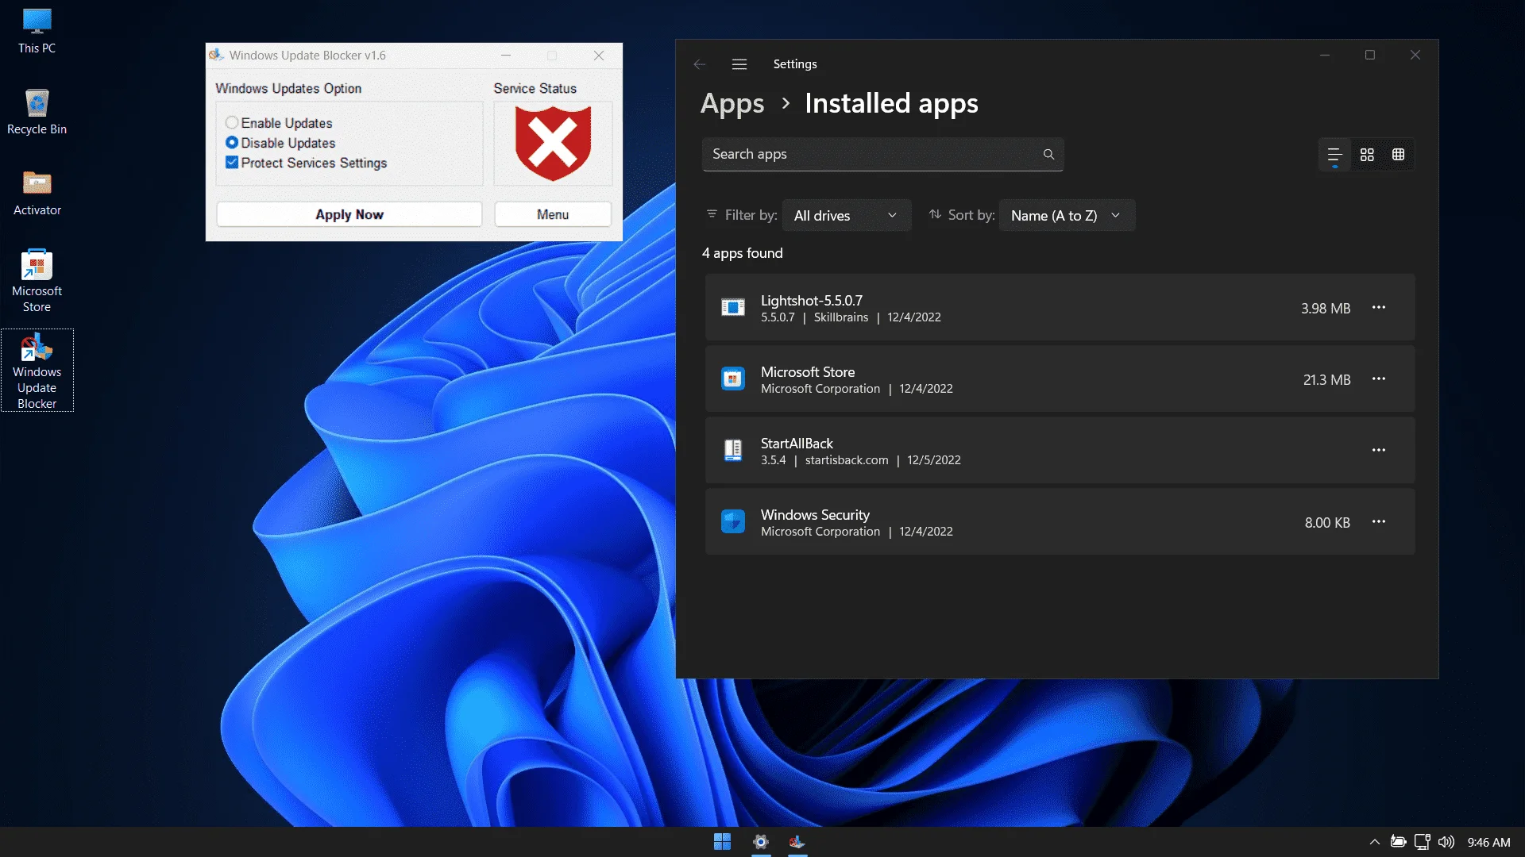The height and width of the screenshot is (857, 1525).
Task: Show hidden tray icons chevron
Action: (1375, 842)
